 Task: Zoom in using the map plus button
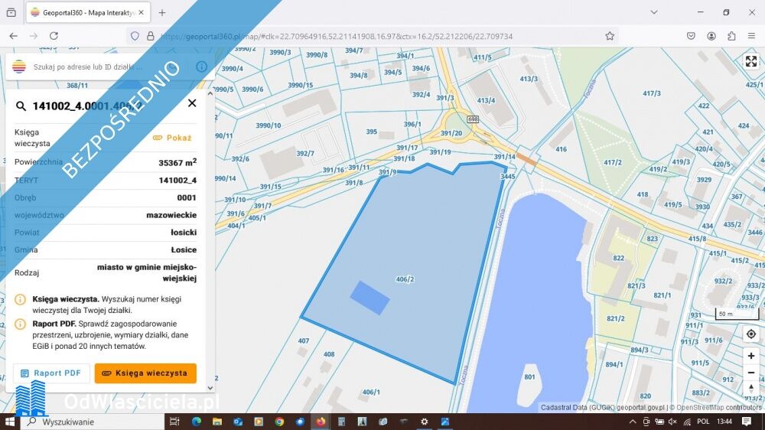click(750, 356)
